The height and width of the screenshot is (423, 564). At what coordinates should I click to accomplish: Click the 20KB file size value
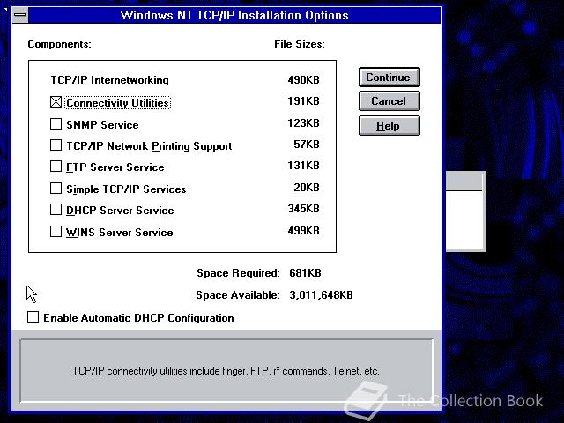(307, 188)
